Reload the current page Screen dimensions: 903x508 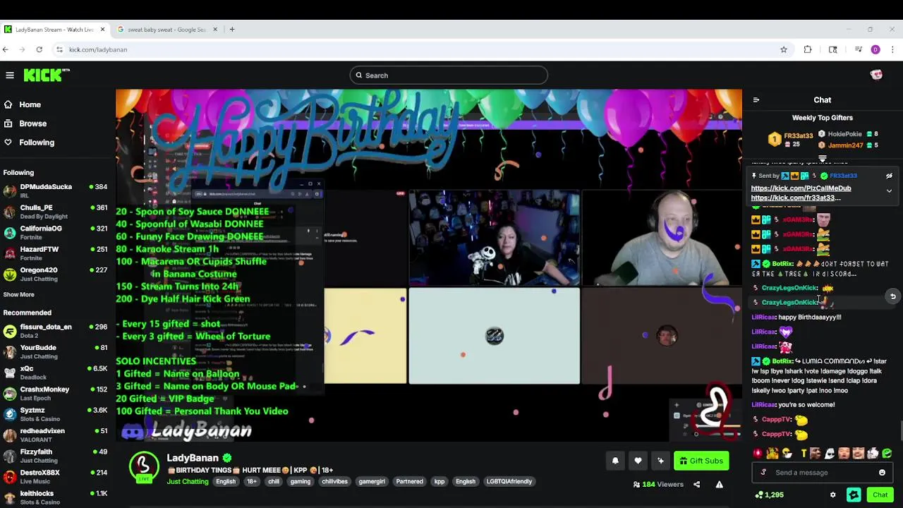point(39,49)
